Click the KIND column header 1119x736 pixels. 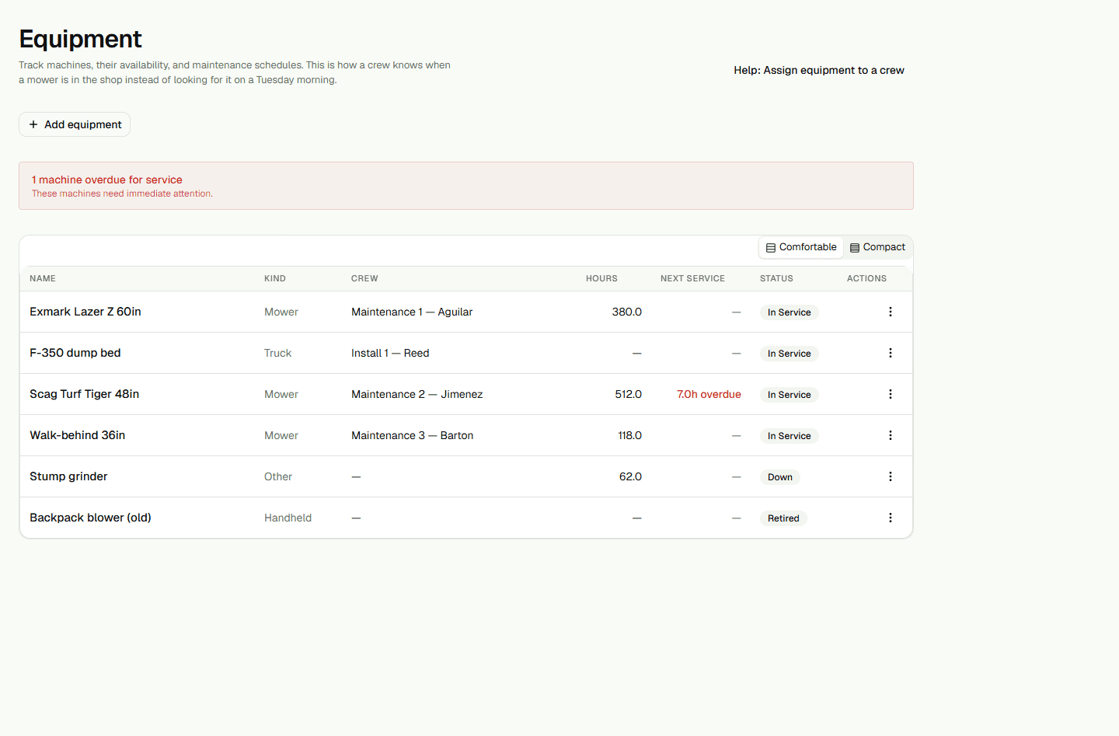[275, 278]
